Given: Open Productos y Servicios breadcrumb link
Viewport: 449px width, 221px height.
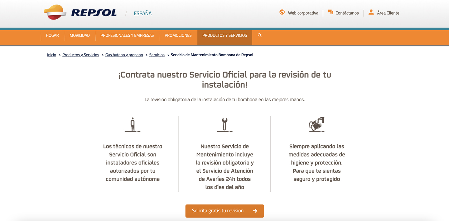Looking at the screenshot, I should coord(80,55).
